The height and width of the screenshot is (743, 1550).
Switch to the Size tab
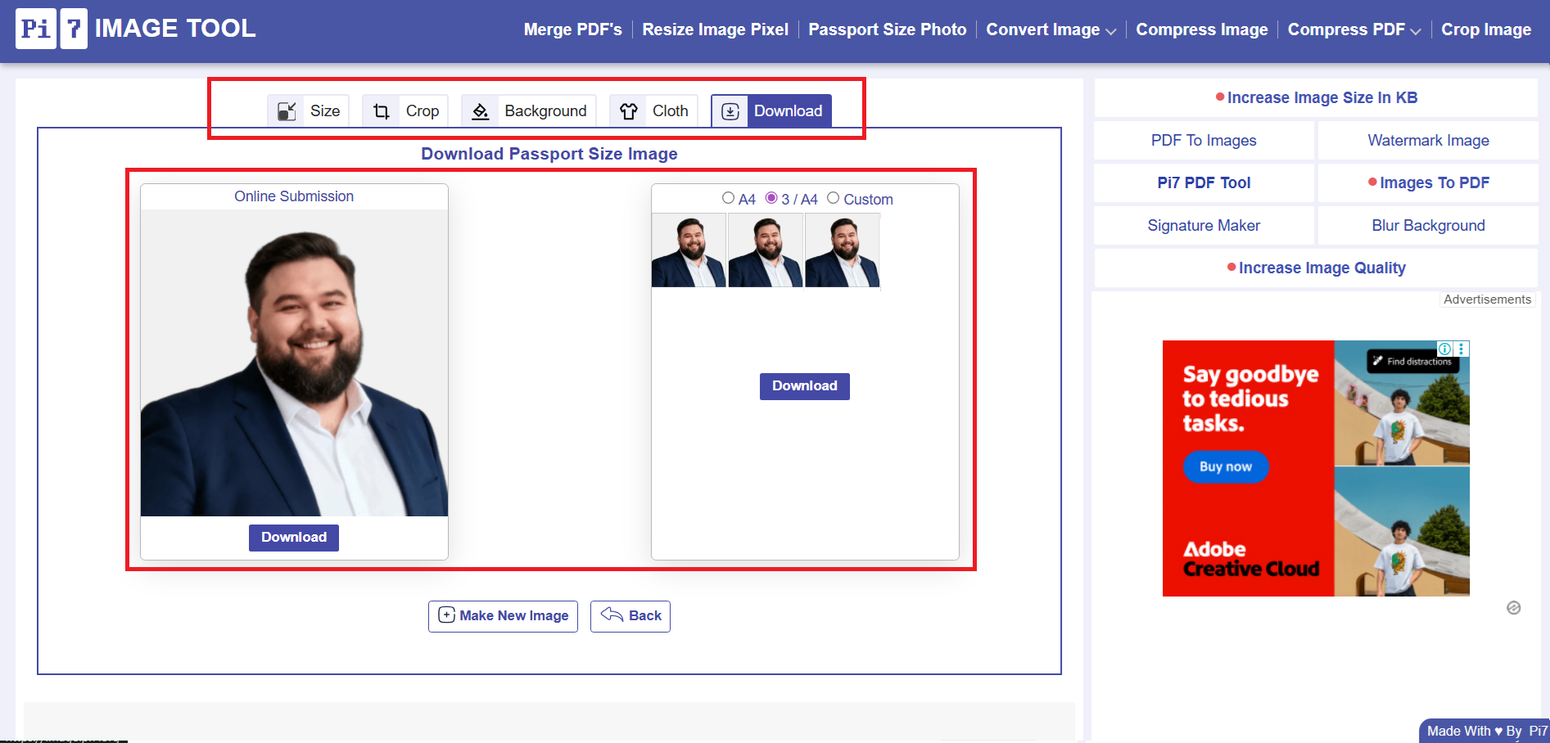308,111
